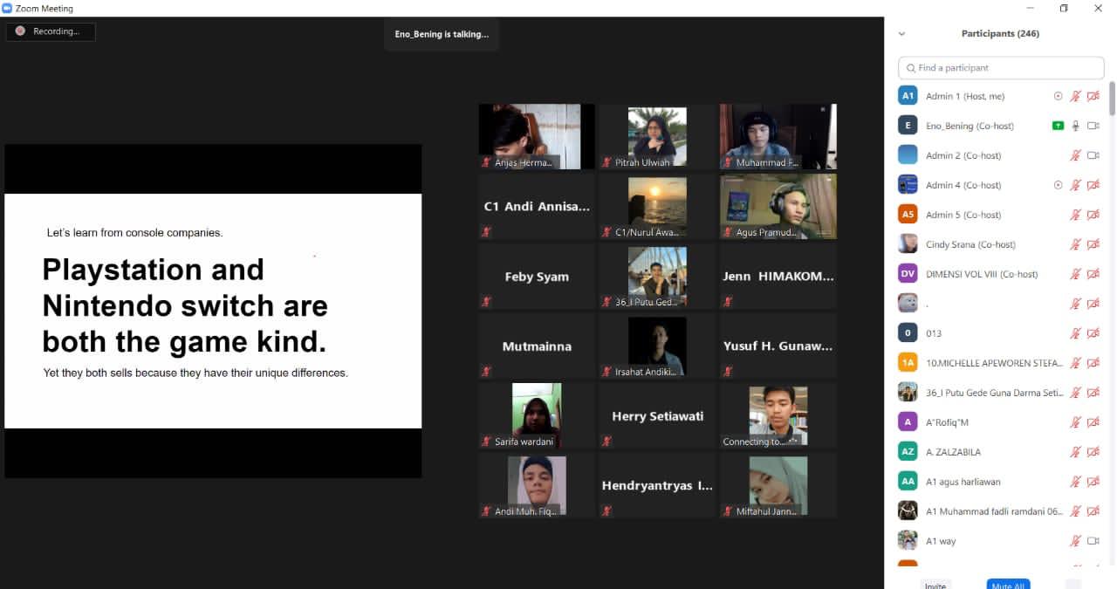Select the Irsahat Andiki... video tile
Screen dimensions: 1117x589
click(656, 346)
